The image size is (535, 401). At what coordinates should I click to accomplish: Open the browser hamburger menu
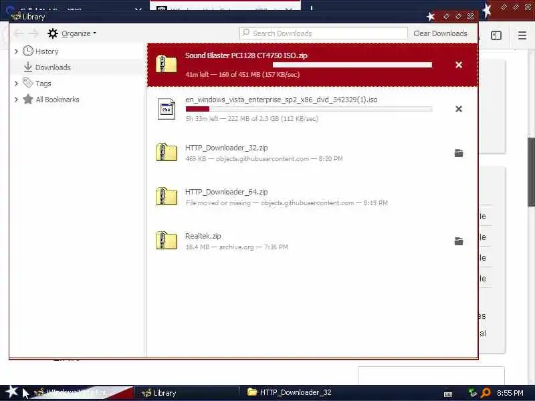[522, 35]
